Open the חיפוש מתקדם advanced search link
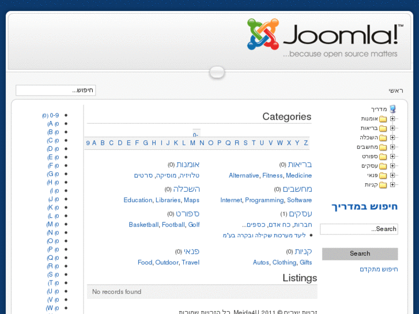This screenshot has width=419, height=314. point(379,269)
